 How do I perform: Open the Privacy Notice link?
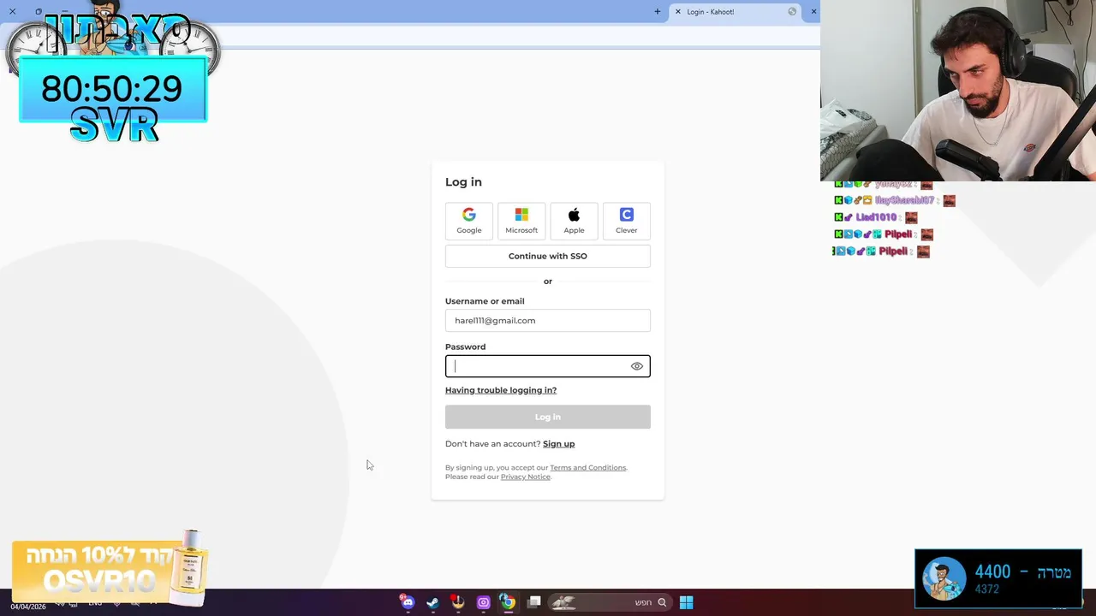click(525, 477)
